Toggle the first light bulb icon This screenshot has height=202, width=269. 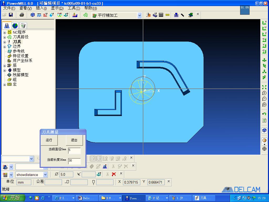[93, 158]
